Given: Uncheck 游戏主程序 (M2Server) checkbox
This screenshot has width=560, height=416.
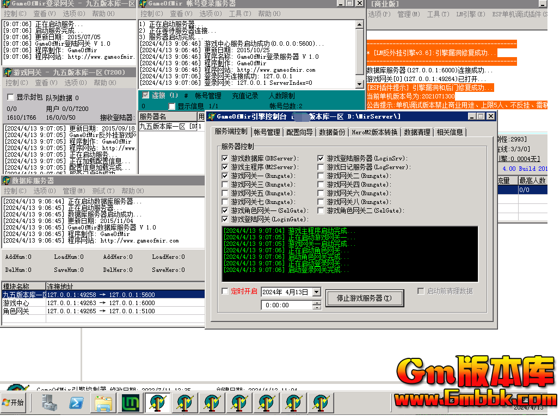Looking at the screenshot, I should (225, 167).
